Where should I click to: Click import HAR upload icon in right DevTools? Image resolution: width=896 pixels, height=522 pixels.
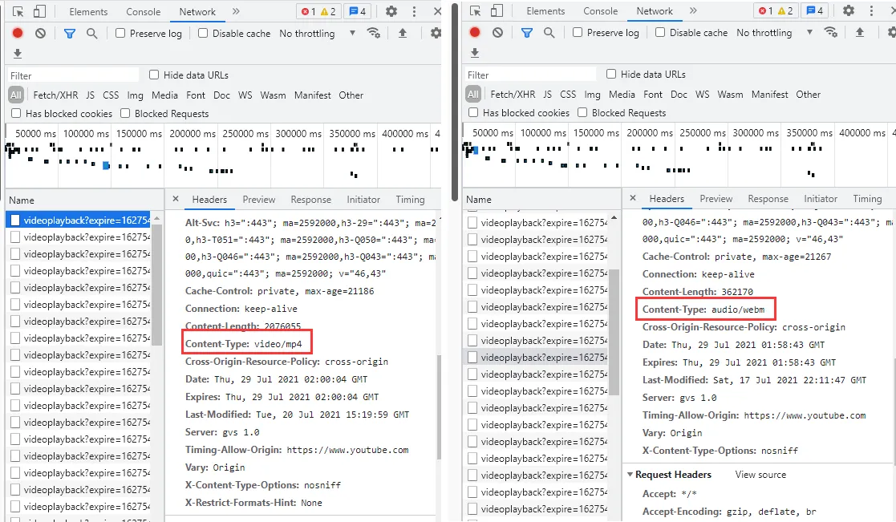(860, 33)
